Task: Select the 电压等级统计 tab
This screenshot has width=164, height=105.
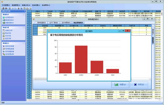Action: click(78, 23)
